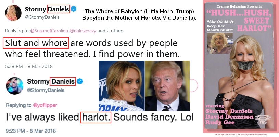The width and height of the screenshot is (279, 137).
Task: Click the verified badge on the top tweet
Action: (74, 9)
